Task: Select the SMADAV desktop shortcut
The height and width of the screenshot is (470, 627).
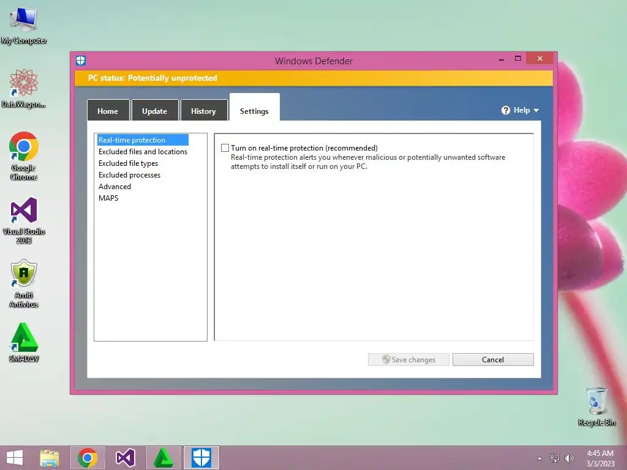Action: (24, 343)
